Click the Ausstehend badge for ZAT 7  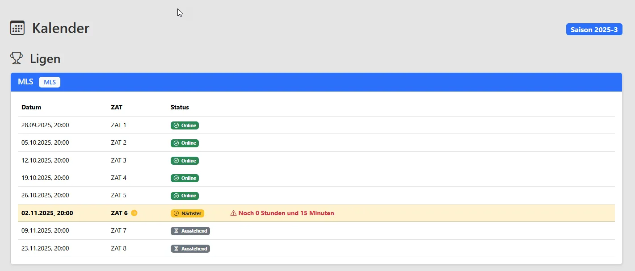190,231
